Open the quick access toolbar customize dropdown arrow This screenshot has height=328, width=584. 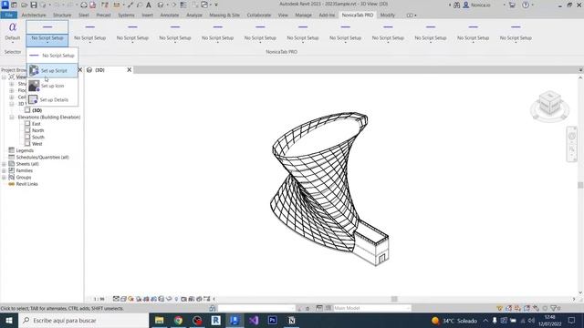(216, 5)
